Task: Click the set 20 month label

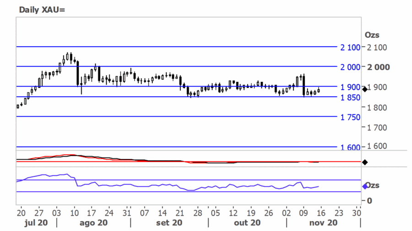Action: click(x=169, y=223)
